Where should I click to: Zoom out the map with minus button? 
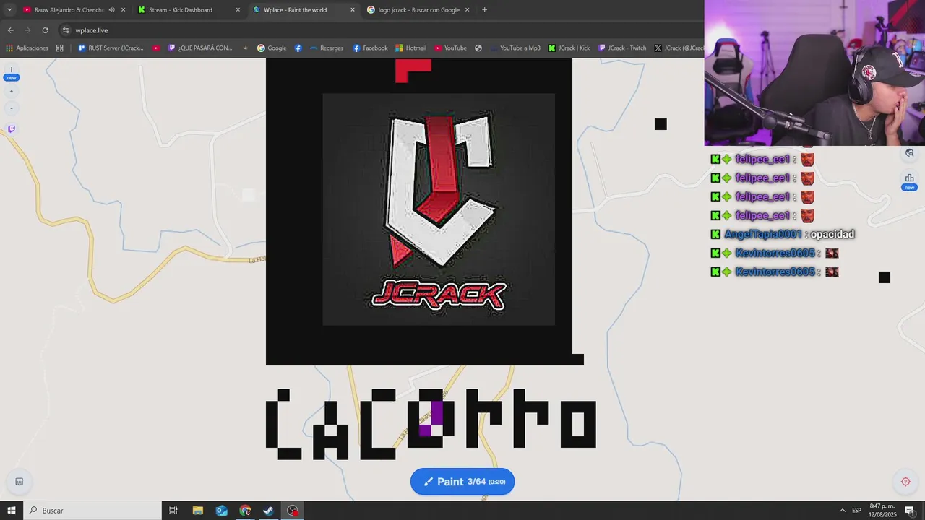[x=12, y=108]
